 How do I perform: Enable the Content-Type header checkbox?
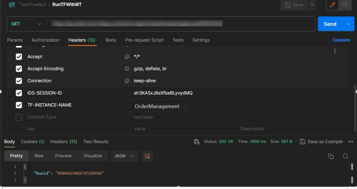click(x=19, y=117)
